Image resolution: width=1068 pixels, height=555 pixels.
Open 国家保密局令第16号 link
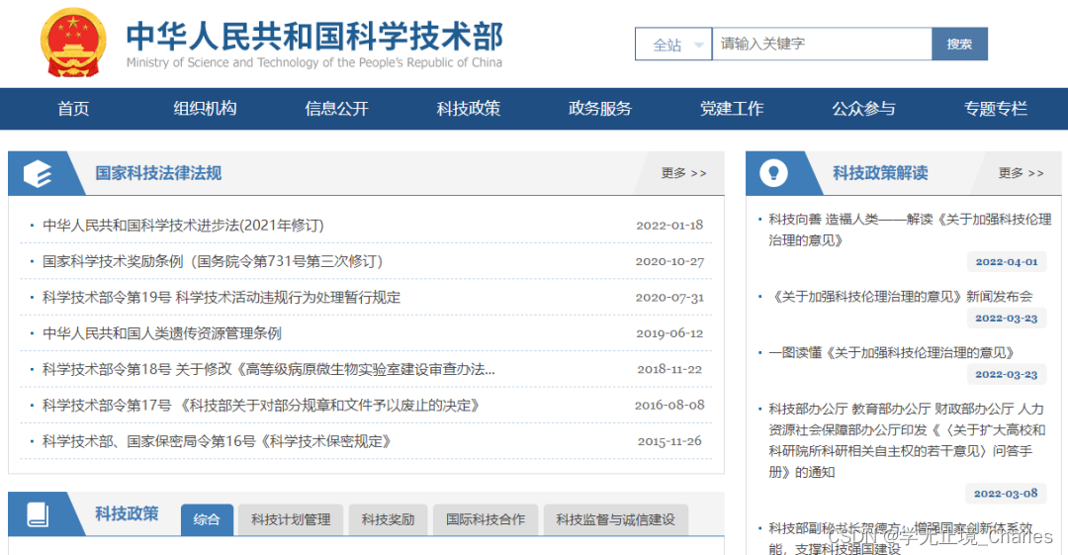coord(217,442)
